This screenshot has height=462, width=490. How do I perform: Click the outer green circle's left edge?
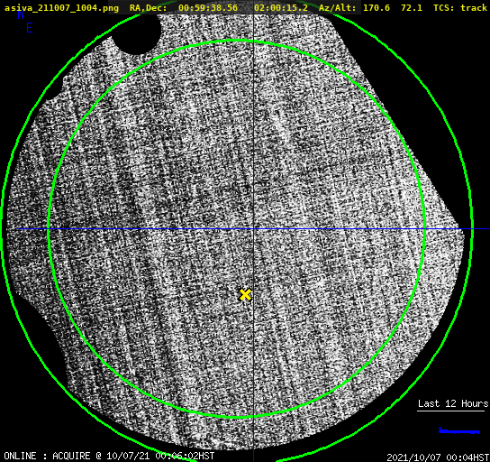tap(3, 230)
